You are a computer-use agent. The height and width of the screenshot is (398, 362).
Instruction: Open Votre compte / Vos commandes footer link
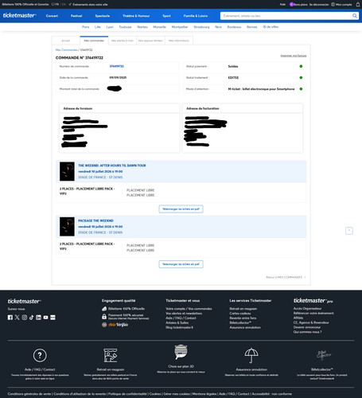point(189,309)
